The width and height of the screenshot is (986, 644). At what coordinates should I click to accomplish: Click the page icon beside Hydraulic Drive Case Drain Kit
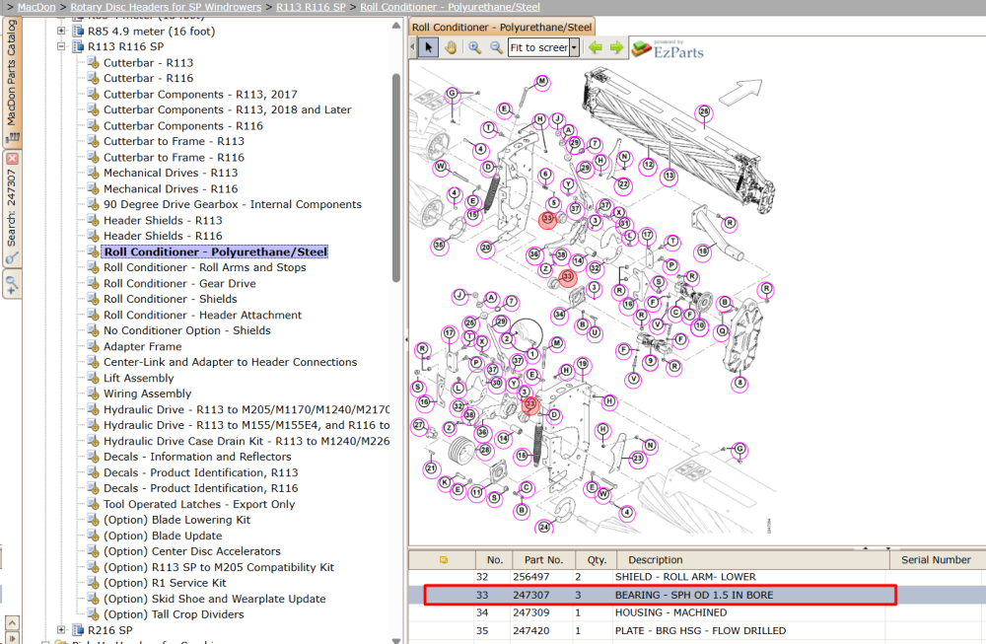pyautogui.click(x=93, y=441)
